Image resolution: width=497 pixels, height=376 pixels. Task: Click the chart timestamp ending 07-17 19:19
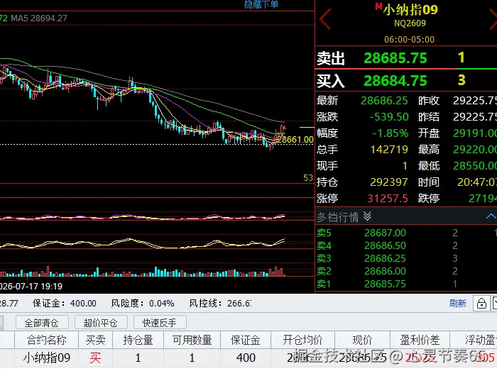click(x=31, y=287)
